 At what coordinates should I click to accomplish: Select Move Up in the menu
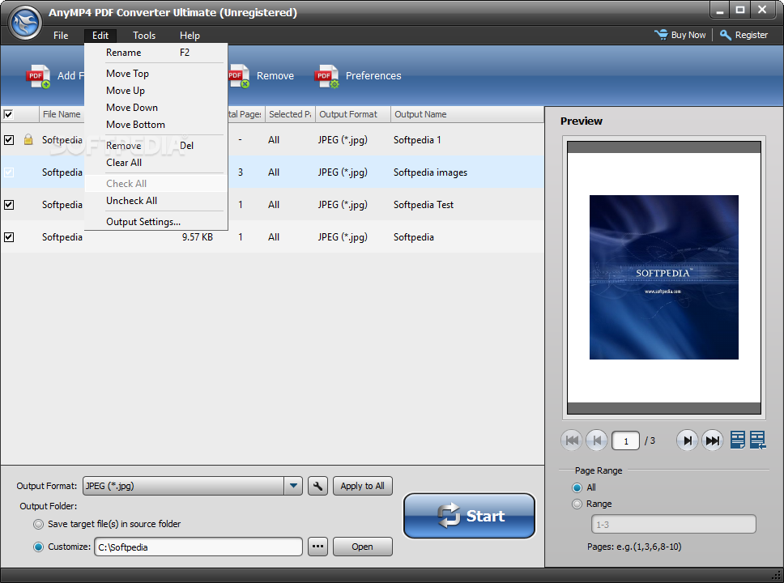tap(156, 91)
